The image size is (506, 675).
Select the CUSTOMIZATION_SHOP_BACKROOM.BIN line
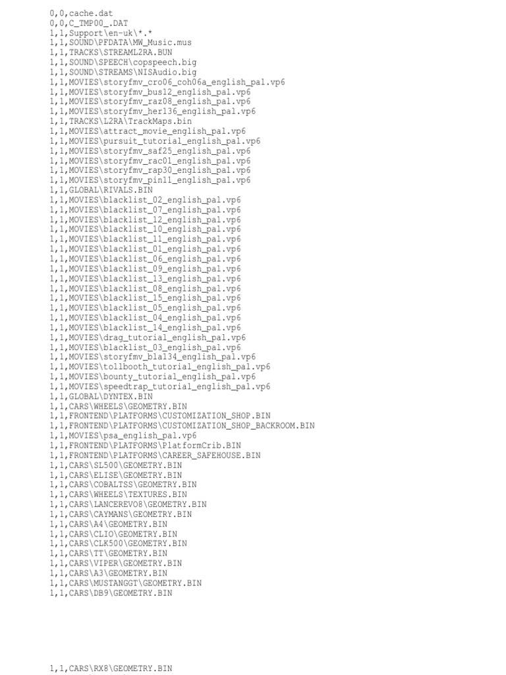coord(182,426)
